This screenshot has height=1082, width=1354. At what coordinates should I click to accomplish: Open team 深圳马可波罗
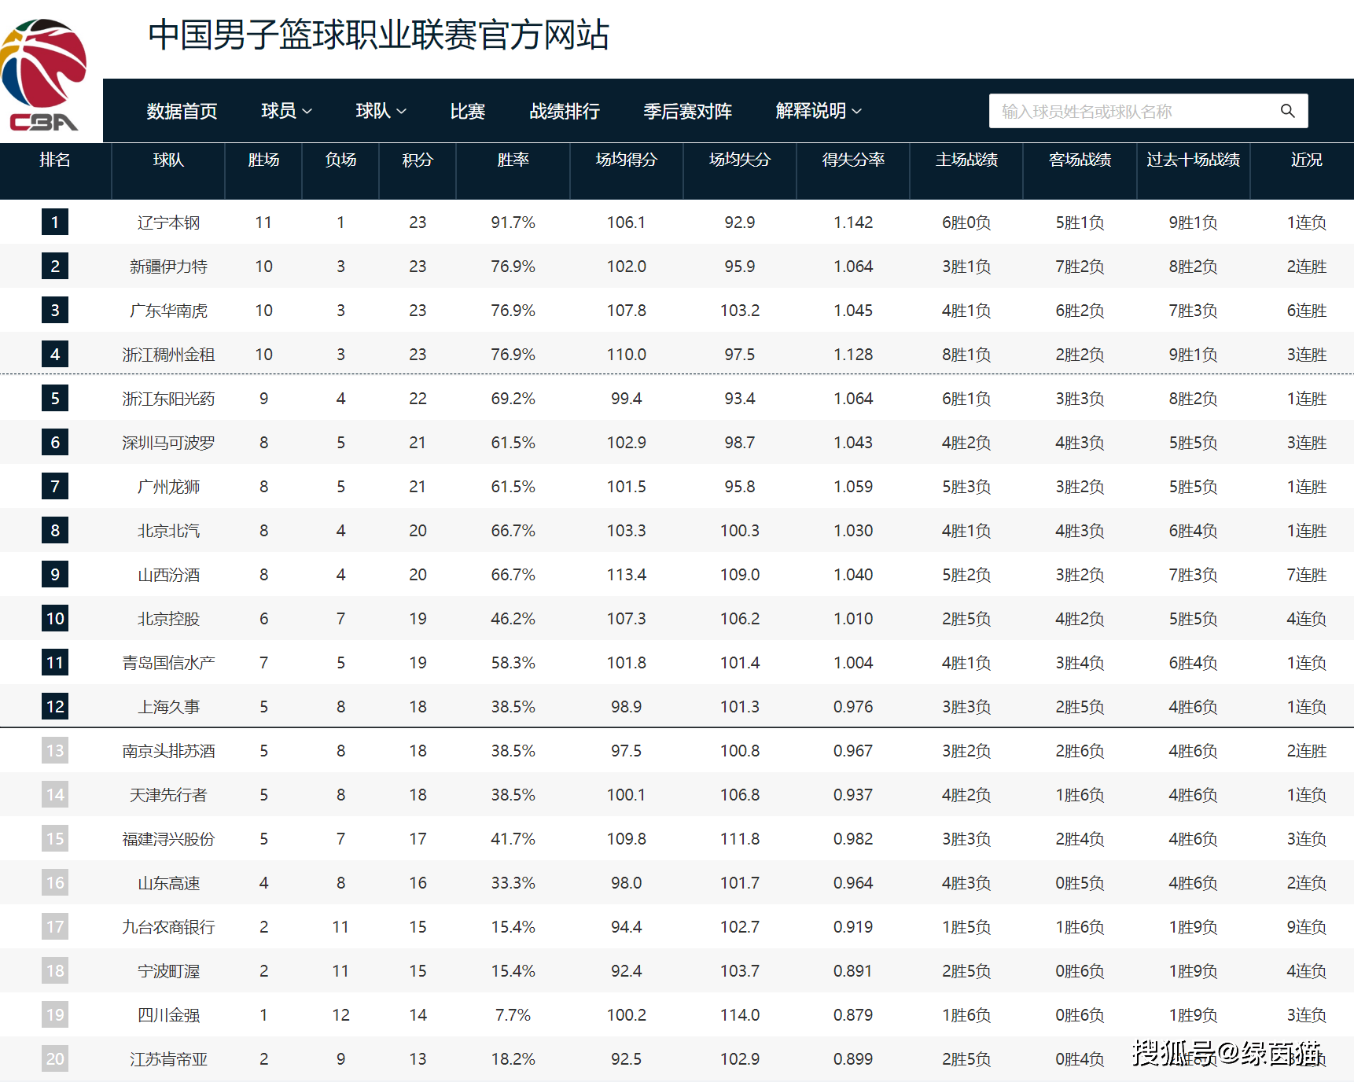click(168, 443)
